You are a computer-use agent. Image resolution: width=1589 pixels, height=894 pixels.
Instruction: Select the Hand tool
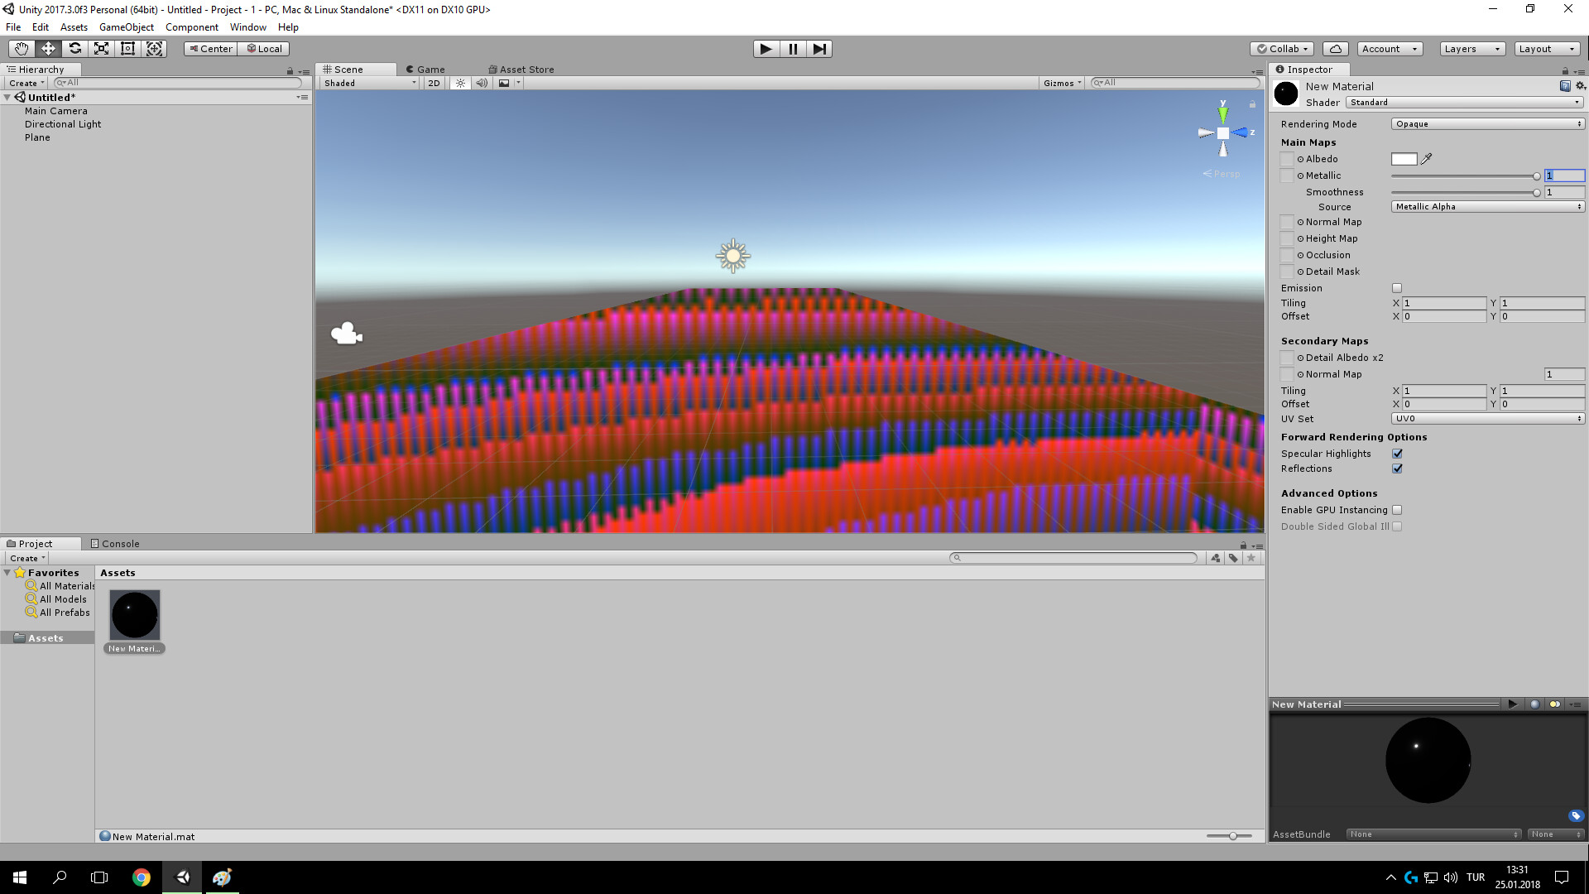[x=22, y=49]
